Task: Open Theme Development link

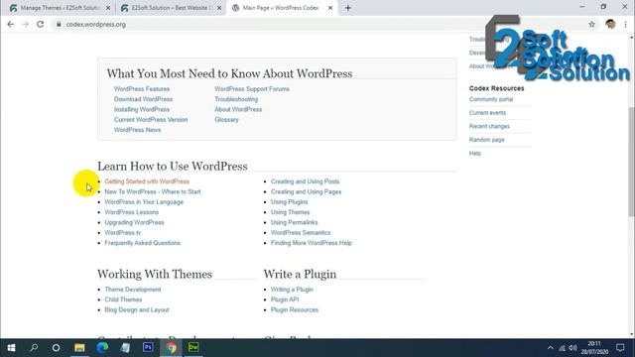Action: (133, 290)
